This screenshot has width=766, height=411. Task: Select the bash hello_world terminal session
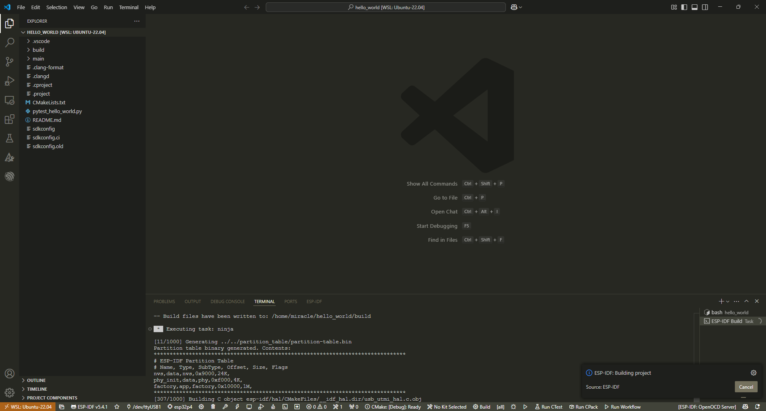point(726,312)
